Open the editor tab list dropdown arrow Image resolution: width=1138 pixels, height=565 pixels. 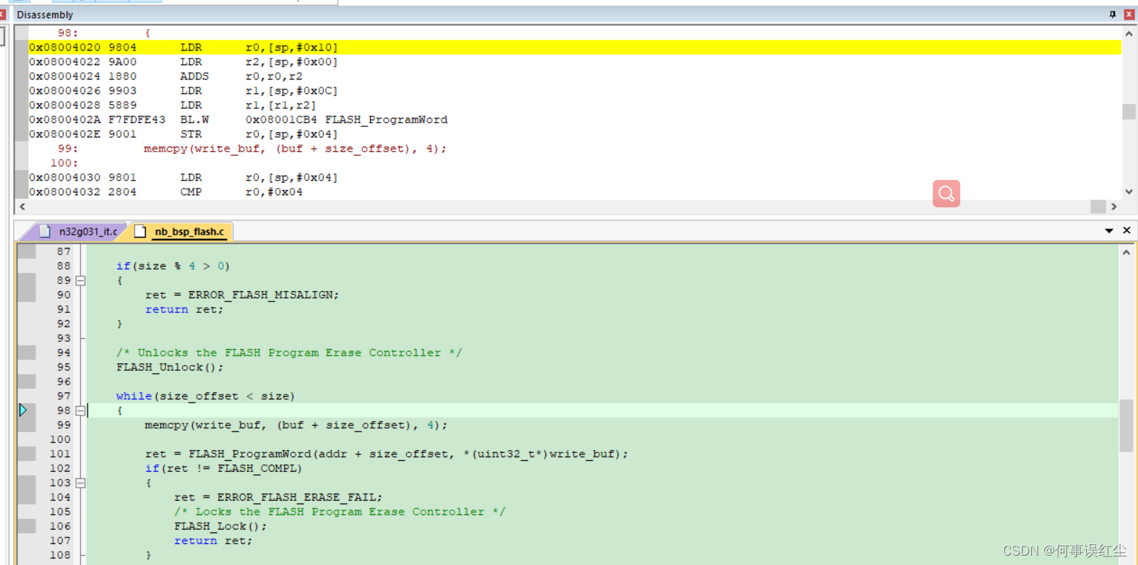tap(1109, 230)
